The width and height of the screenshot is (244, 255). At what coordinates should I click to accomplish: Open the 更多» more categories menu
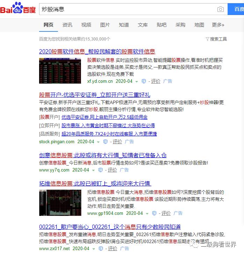(218, 25)
